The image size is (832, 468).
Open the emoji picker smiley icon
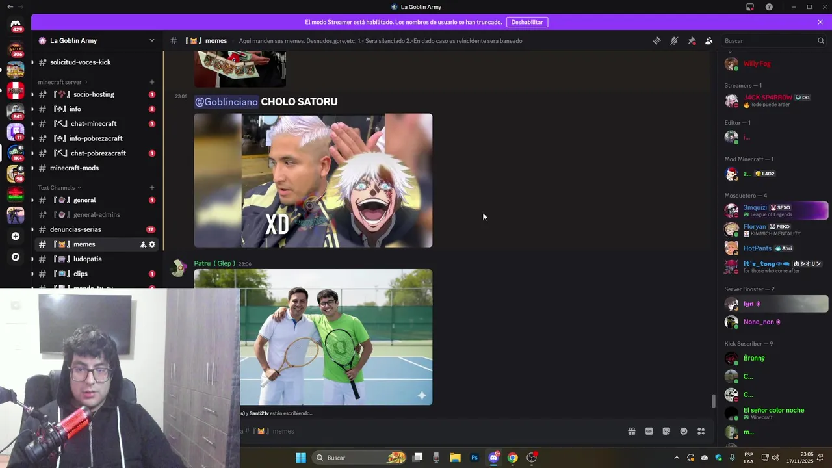click(x=684, y=431)
